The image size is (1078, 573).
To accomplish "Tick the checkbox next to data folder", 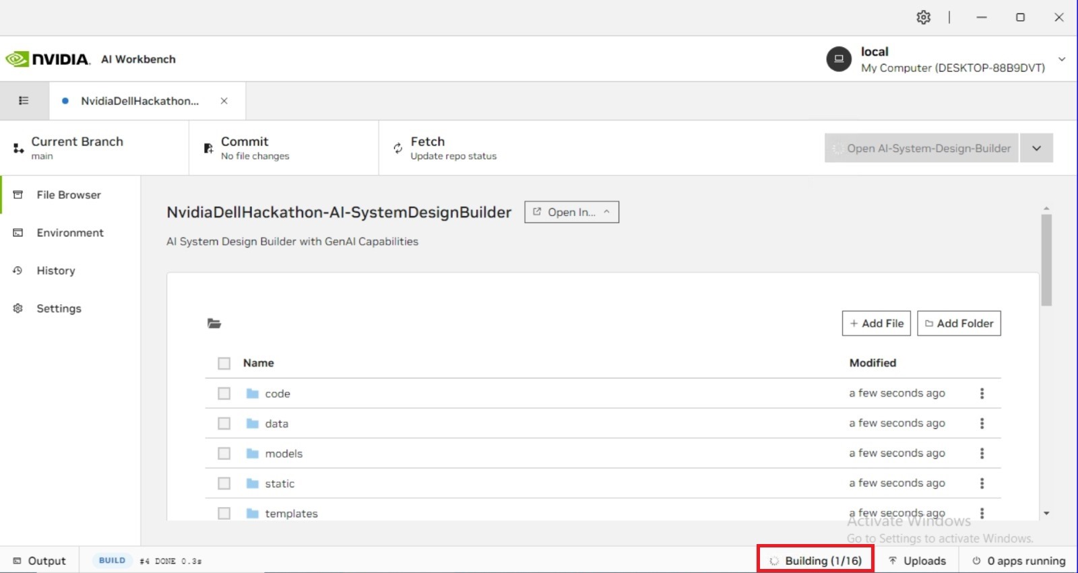I will pyautogui.click(x=224, y=424).
